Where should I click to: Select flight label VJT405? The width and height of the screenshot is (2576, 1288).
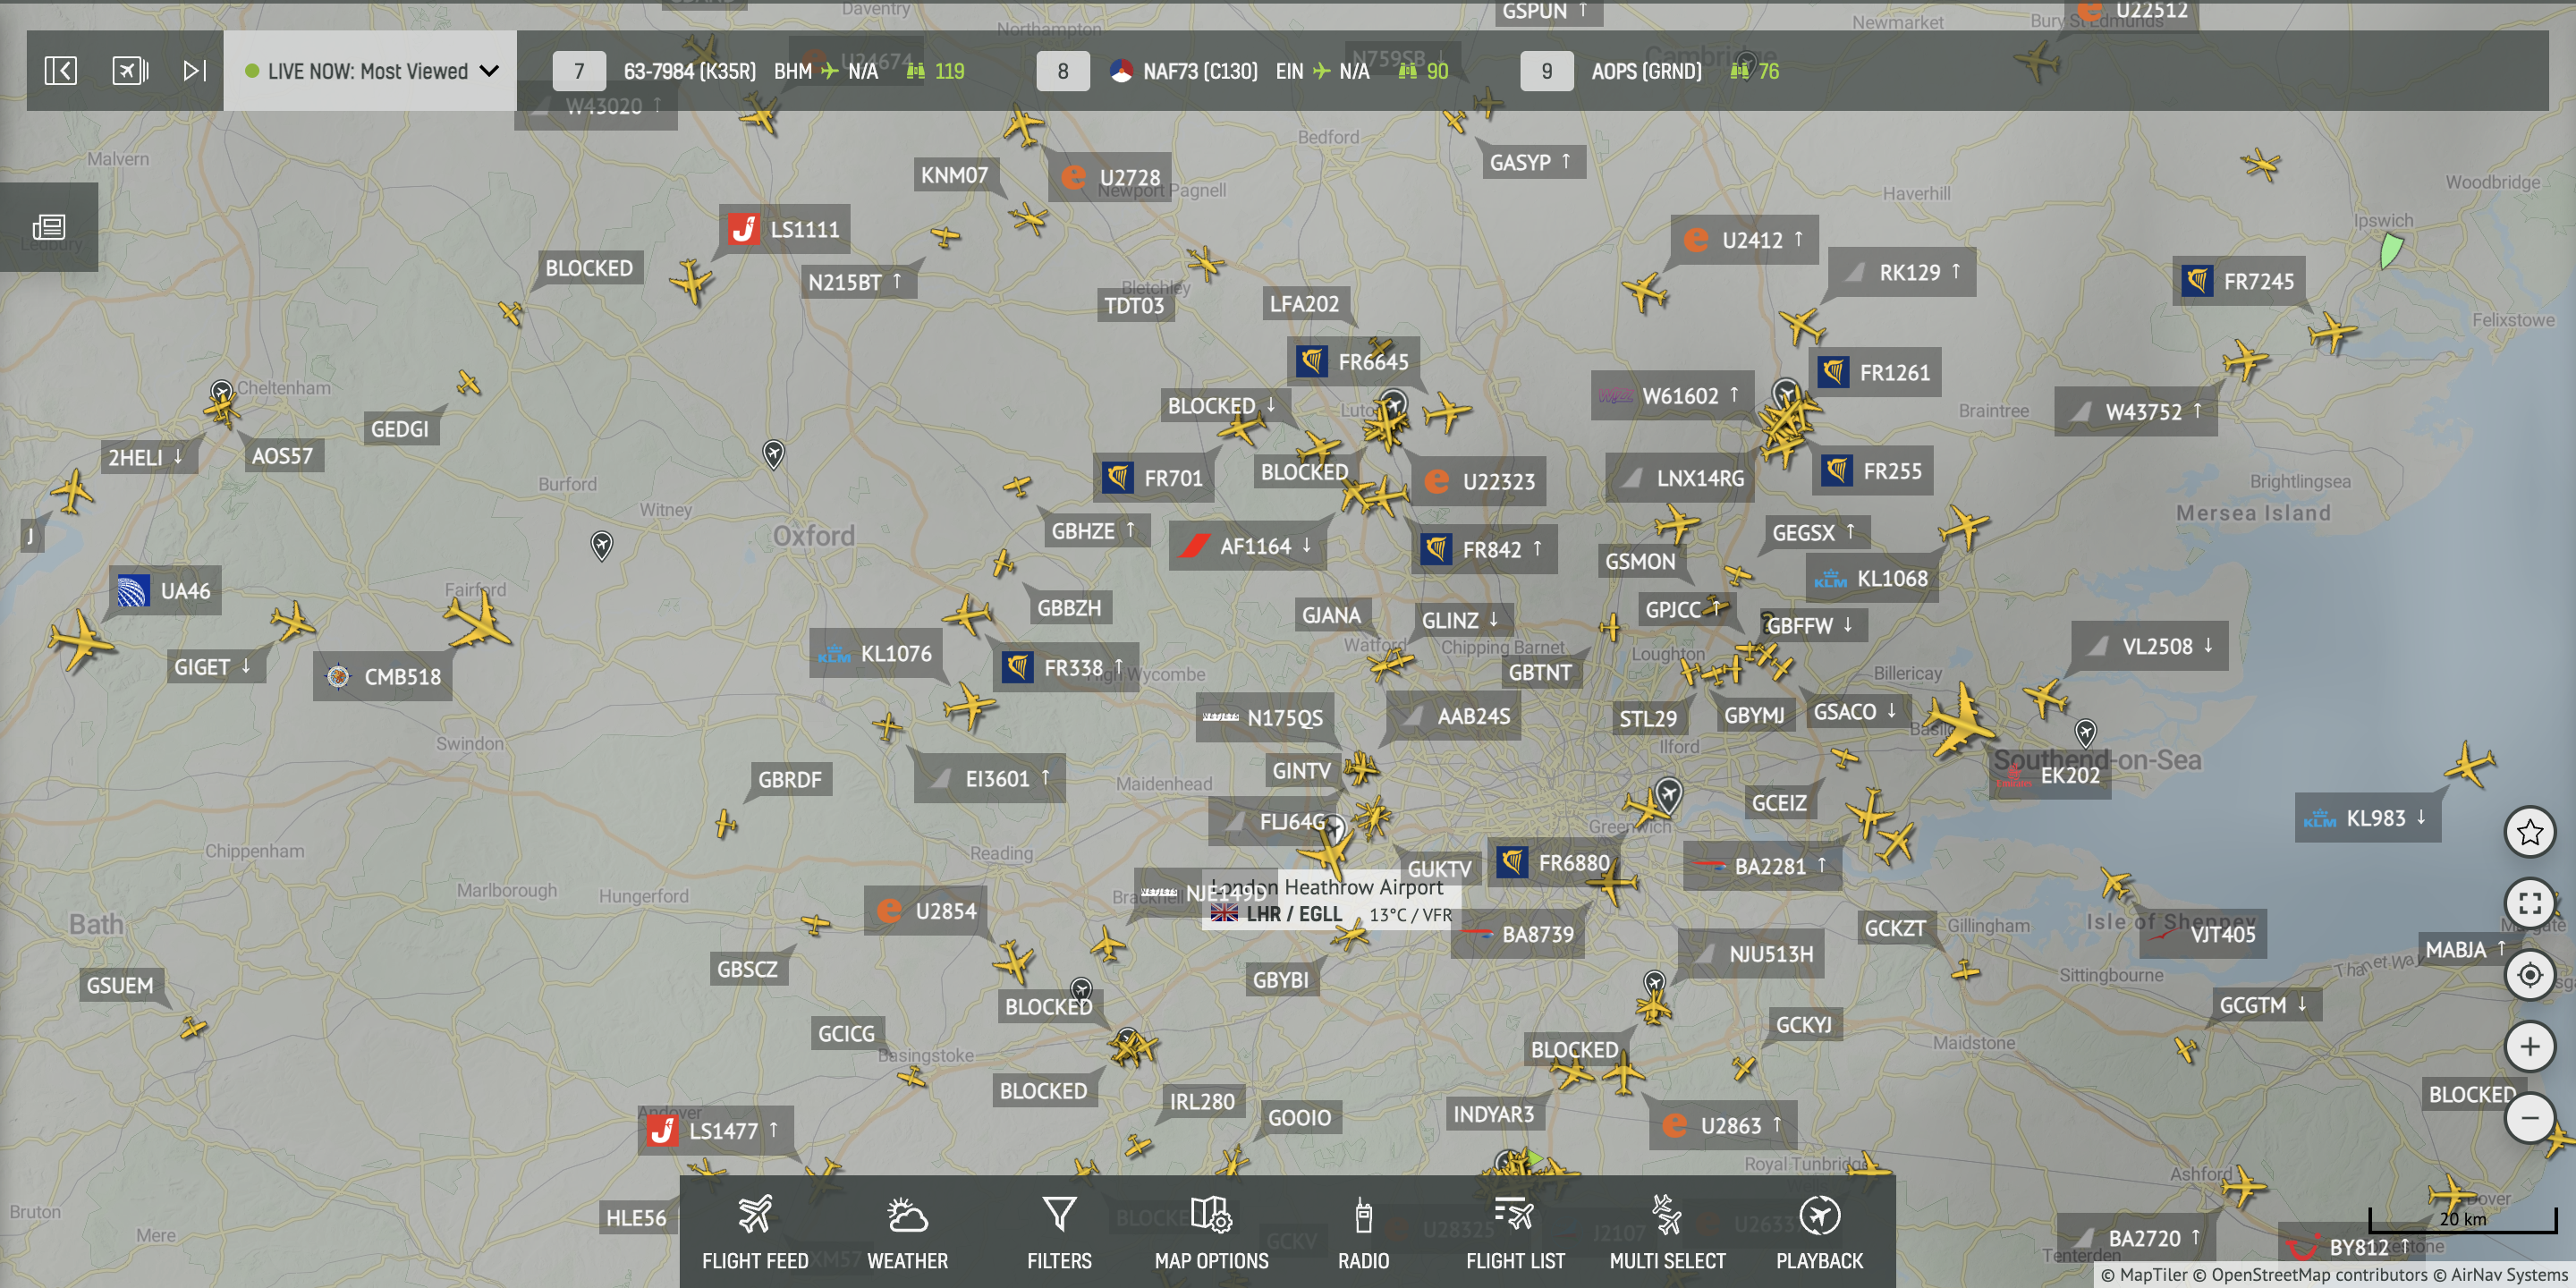click(2205, 935)
